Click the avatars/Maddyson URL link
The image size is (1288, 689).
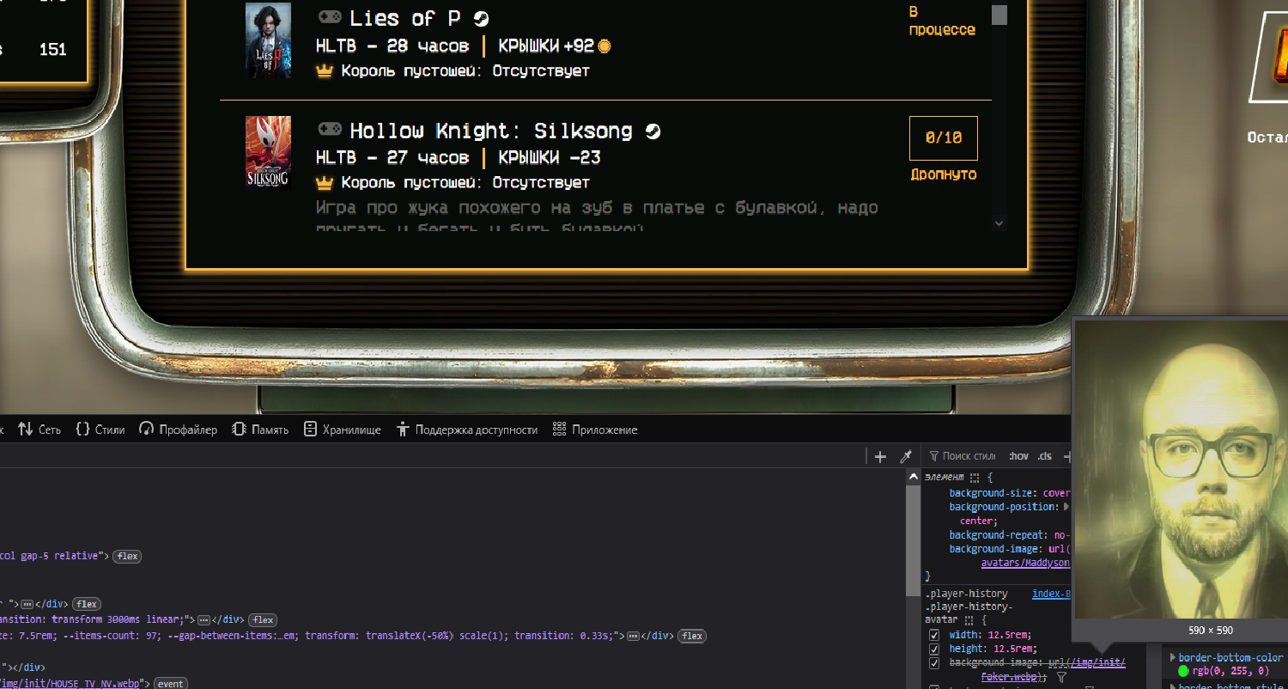1025,563
